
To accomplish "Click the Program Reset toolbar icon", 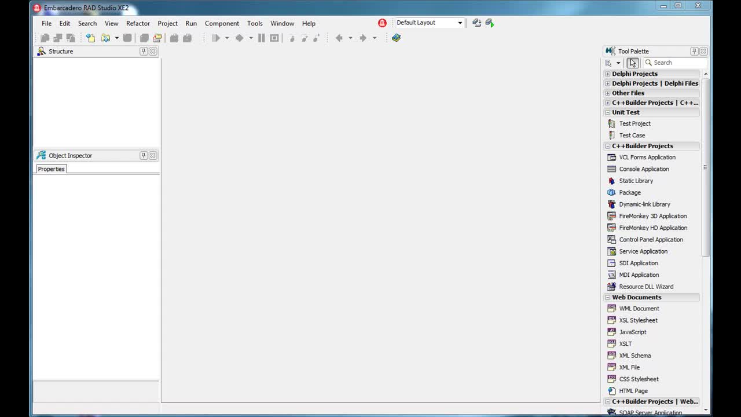I will 274,38.
